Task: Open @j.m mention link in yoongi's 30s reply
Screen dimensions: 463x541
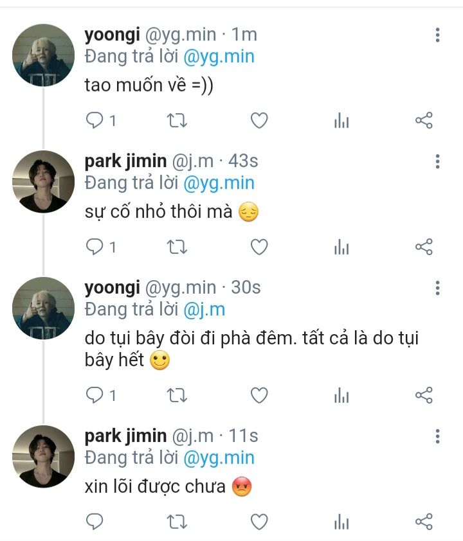Action: pos(204,309)
